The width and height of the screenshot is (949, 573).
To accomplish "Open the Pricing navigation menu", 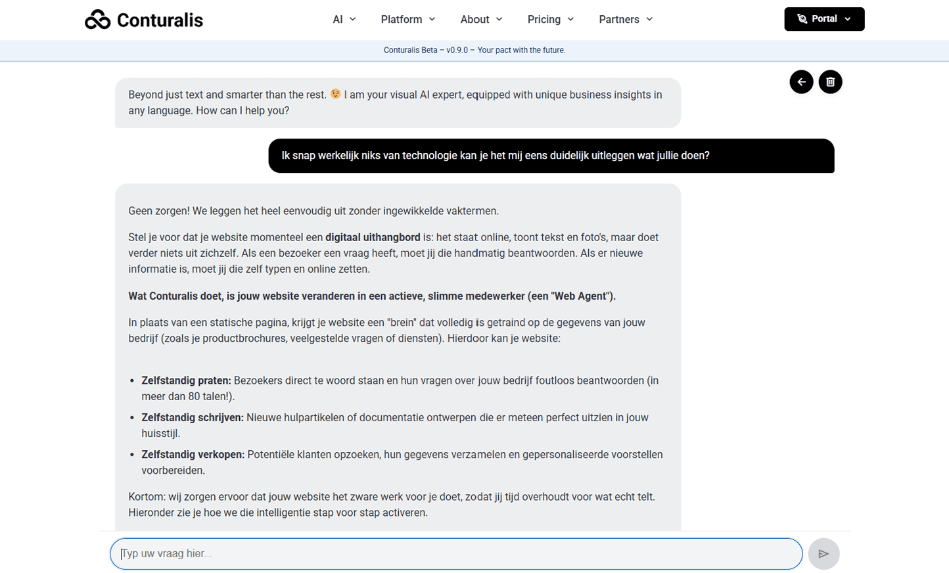I will click(551, 20).
